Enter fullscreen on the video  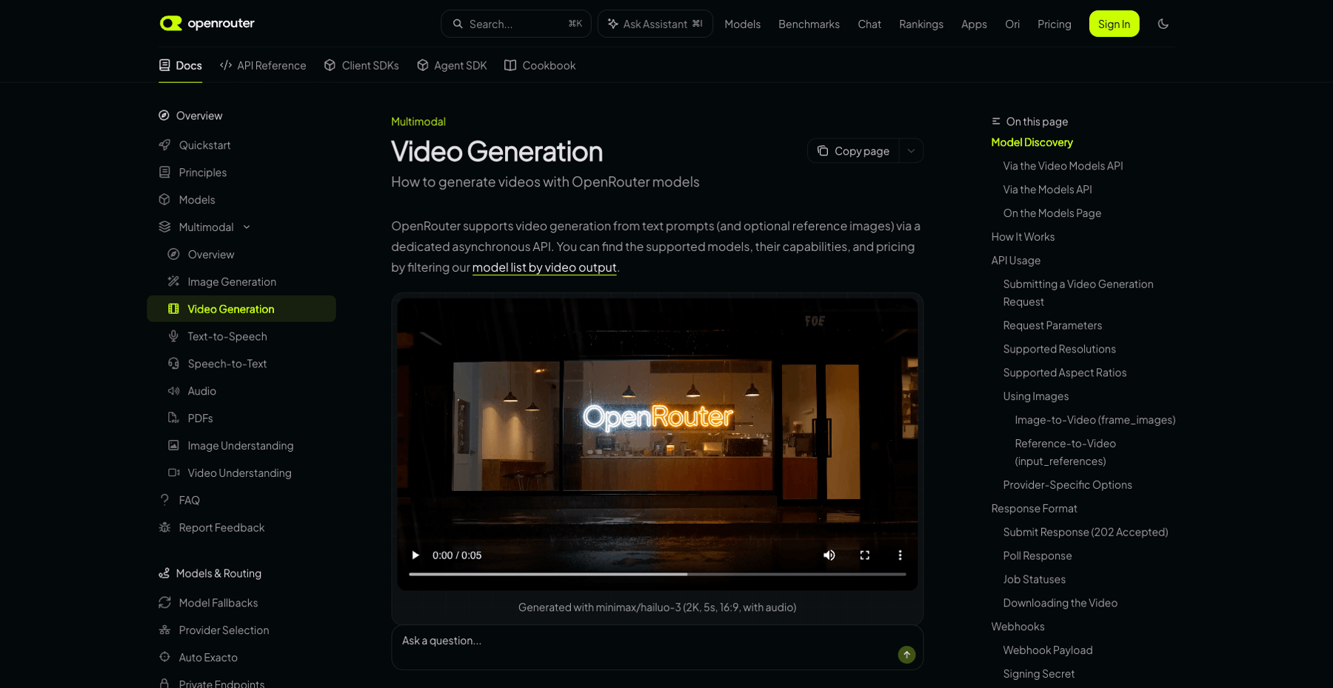864,555
